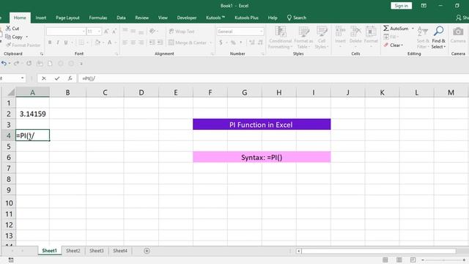This screenshot has width=469, height=264.
Task: Click Increase Decimal icon
Action: (252, 43)
